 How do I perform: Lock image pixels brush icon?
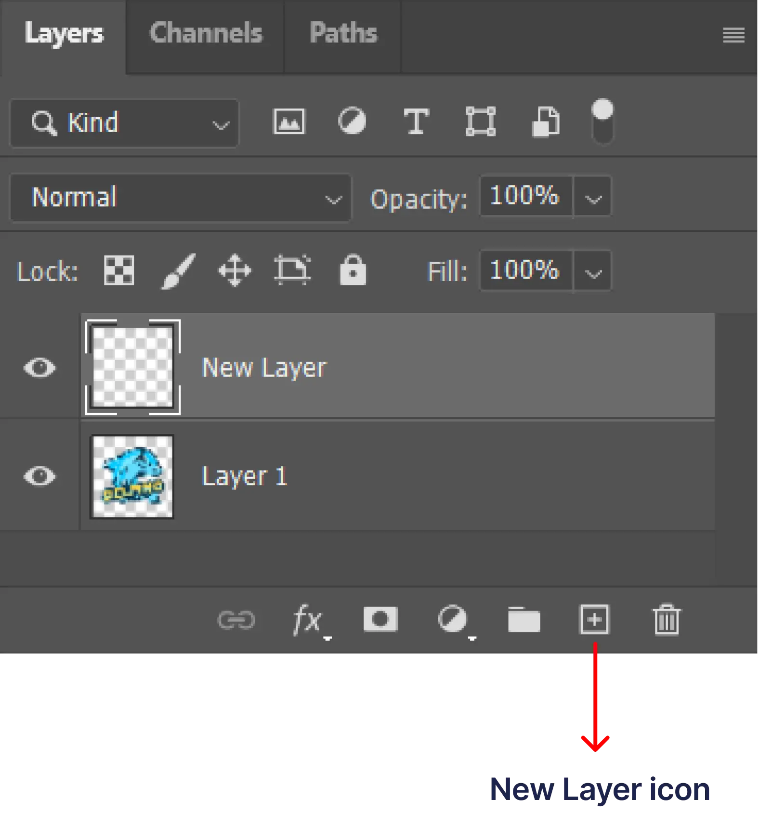point(178,271)
